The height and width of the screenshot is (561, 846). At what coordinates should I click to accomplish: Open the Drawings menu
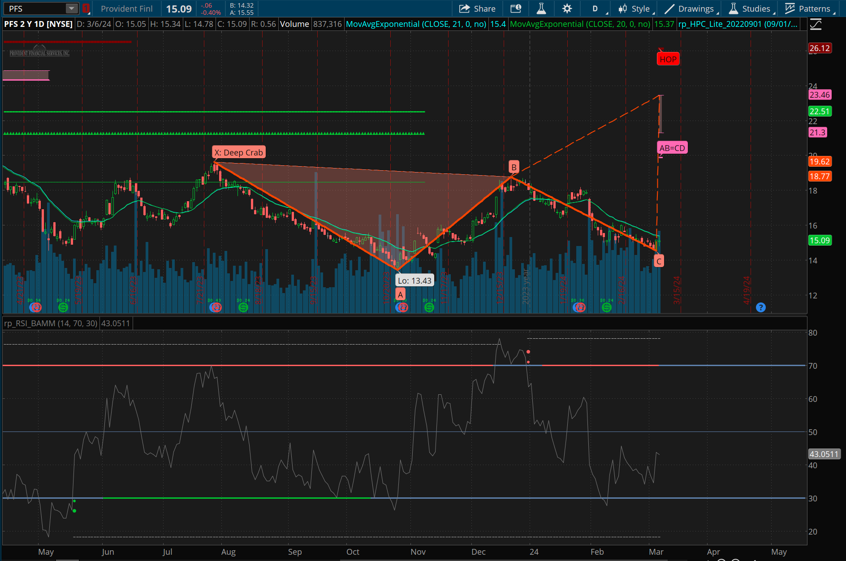point(691,9)
